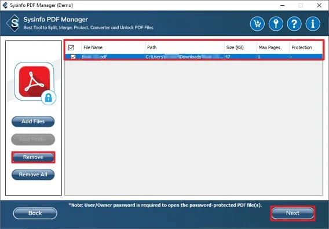This screenshot has height=229, width=329.
Task: Open the question mark help icon
Action: click(x=294, y=24)
